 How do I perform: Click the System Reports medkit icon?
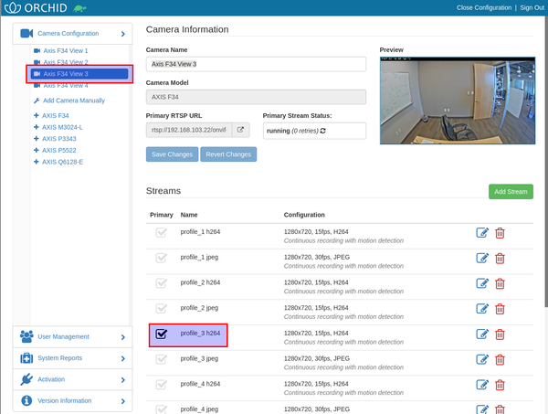point(26,358)
